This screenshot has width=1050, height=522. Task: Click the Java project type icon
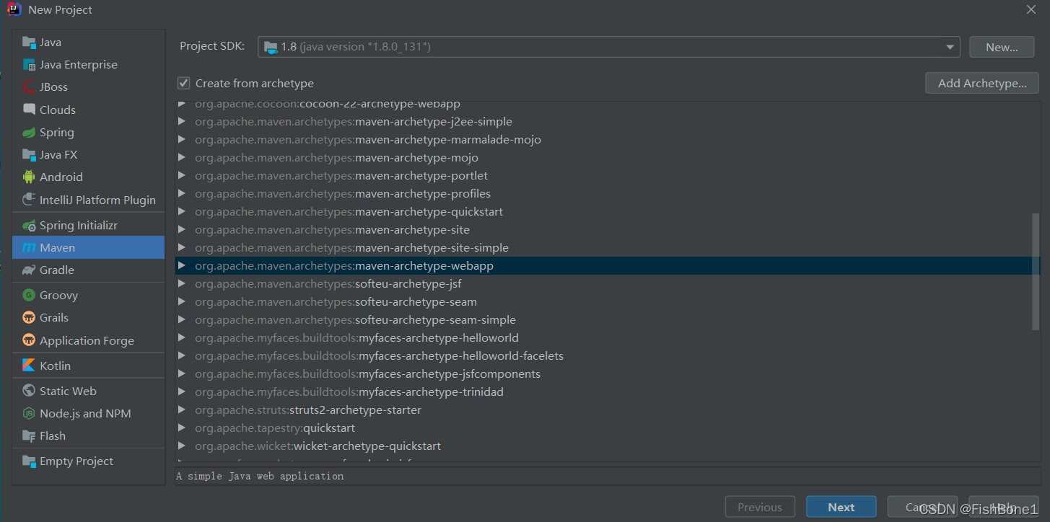[29, 43]
